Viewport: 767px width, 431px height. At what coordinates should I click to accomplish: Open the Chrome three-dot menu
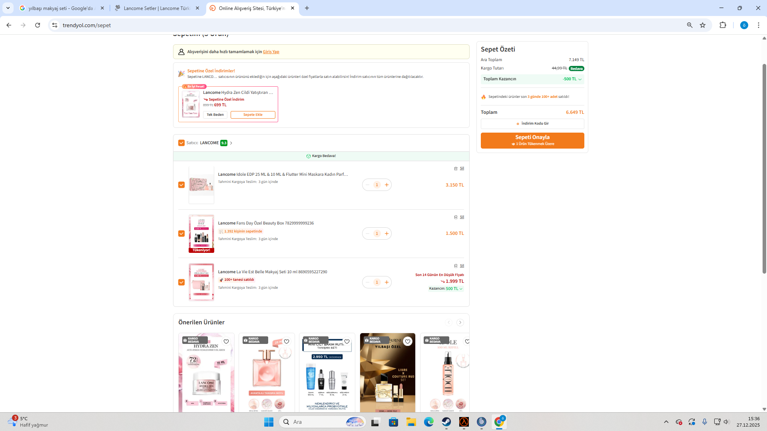coord(759,25)
